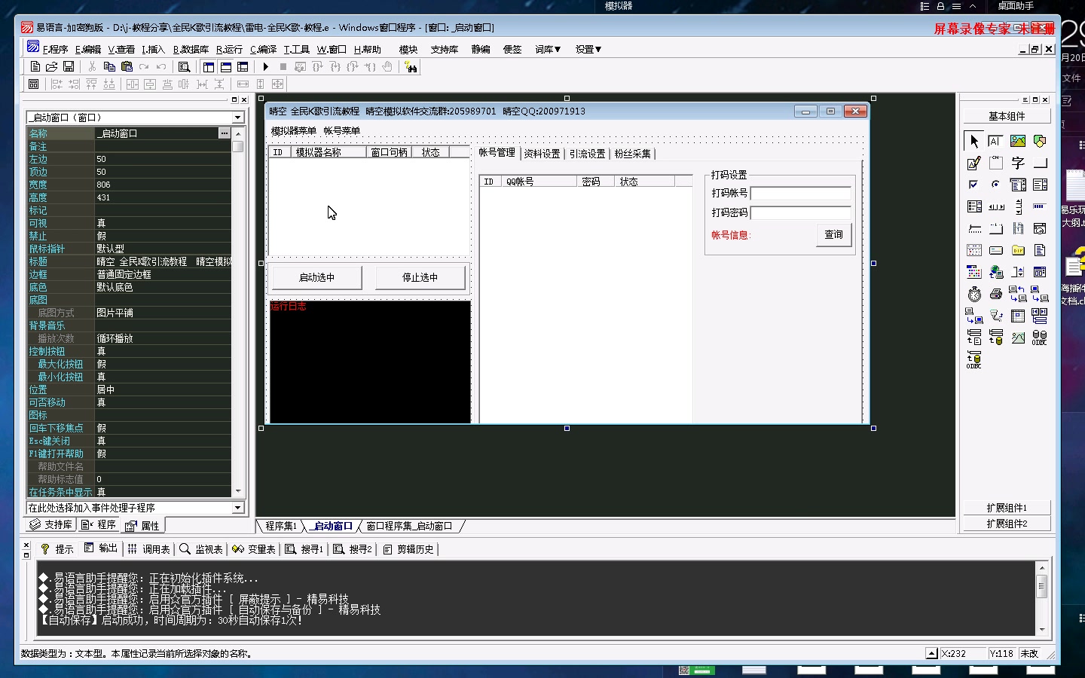Click the 打码密码 input field

pyautogui.click(x=801, y=212)
